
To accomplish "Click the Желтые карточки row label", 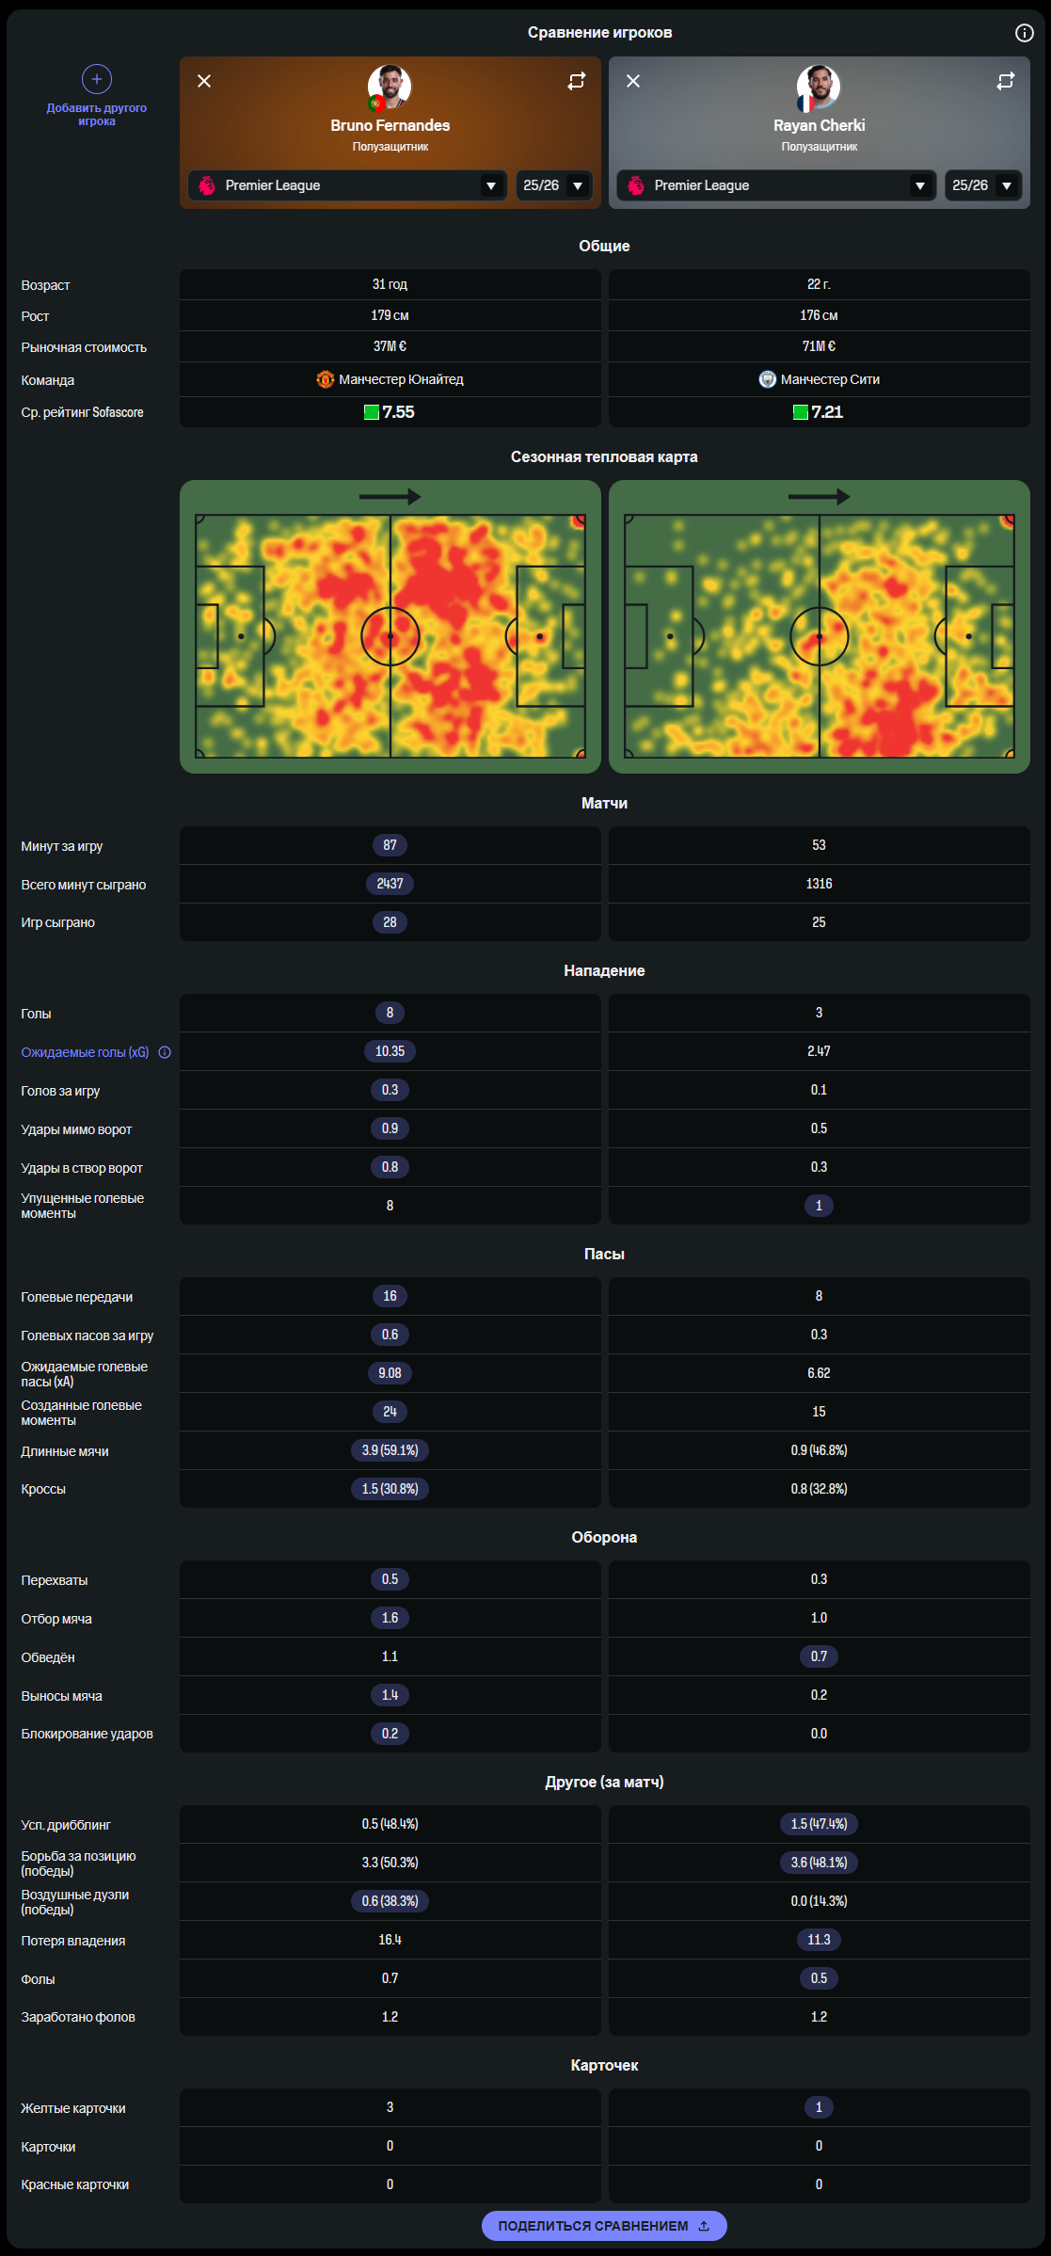I will pos(73,2108).
